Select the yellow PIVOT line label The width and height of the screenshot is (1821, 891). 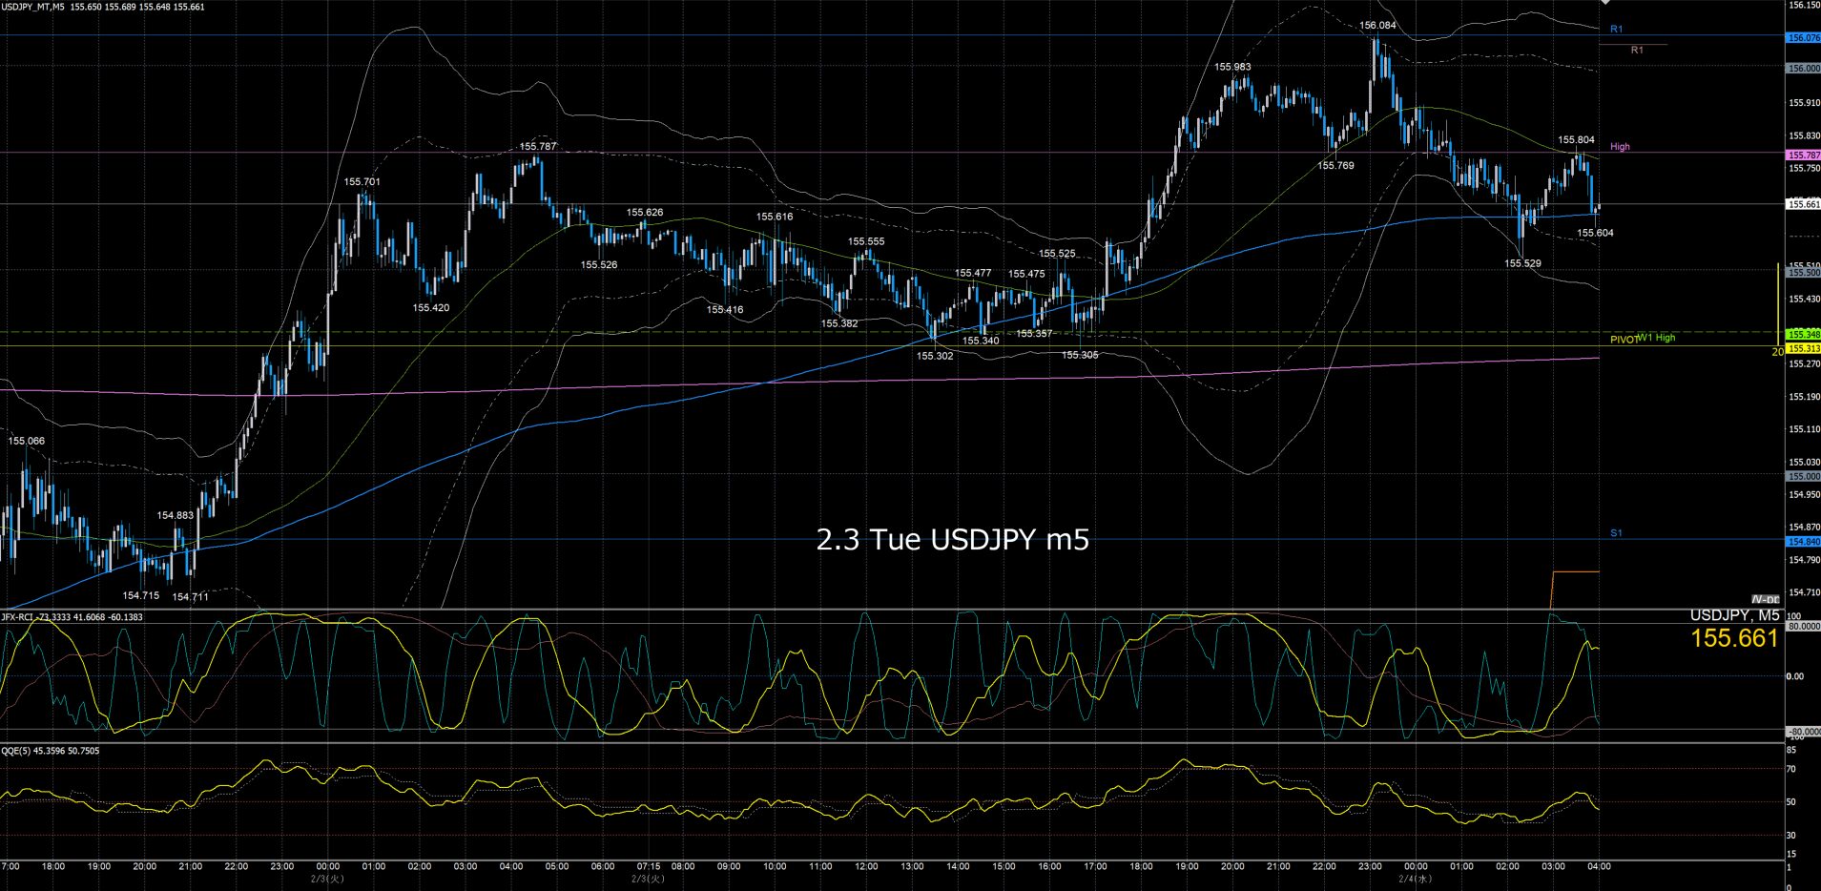click(1623, 340)
